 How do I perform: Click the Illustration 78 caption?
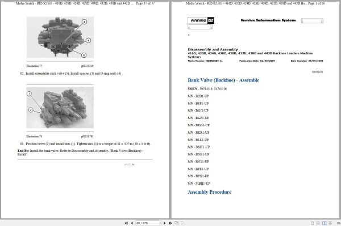coord(34,137)
